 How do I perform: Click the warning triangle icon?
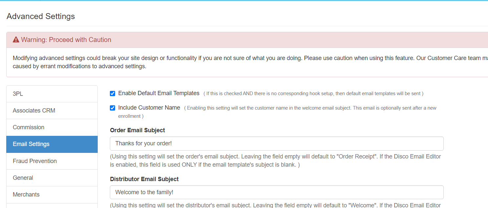pyautogui.click(x=16, y=40)
